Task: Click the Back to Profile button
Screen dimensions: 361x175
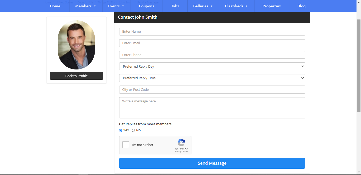Action: [76, 76]
